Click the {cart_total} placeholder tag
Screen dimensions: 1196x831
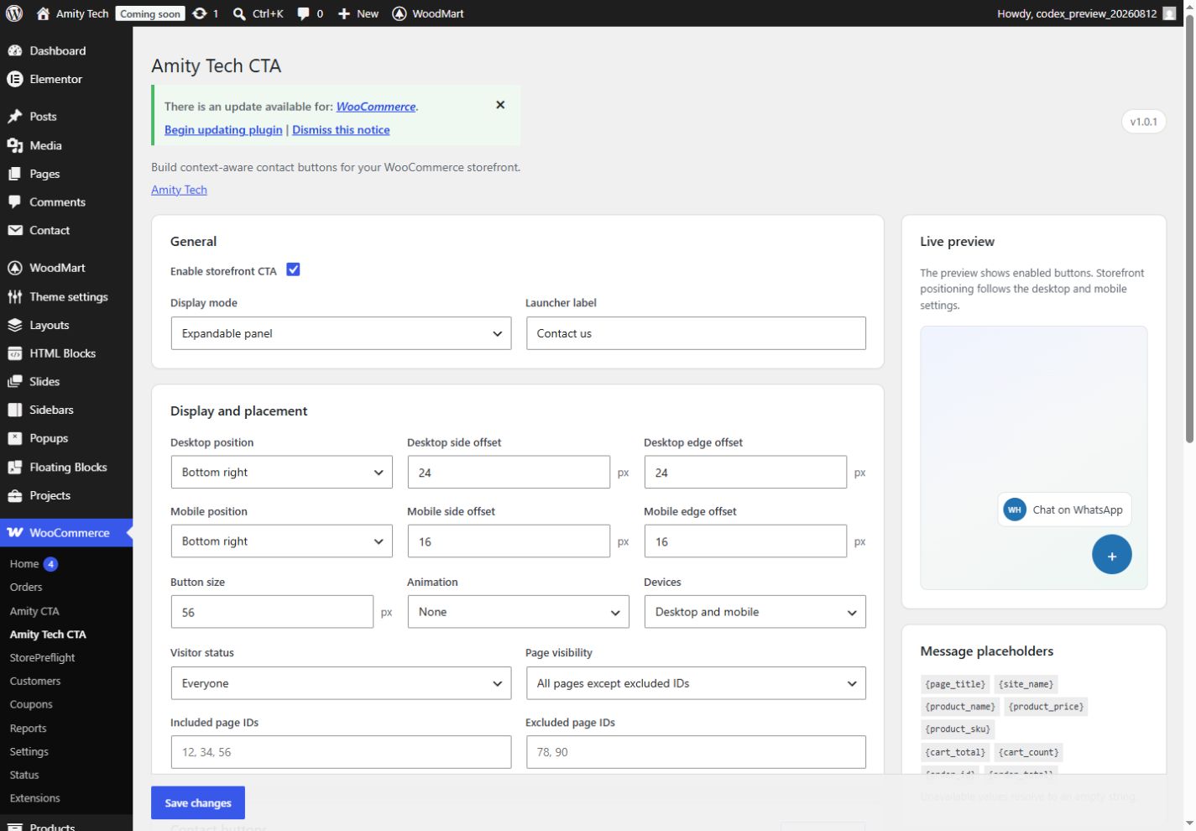[955, 752]
